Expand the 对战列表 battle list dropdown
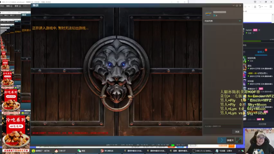This screenshot has height=154, width=274. pos(240,21)
